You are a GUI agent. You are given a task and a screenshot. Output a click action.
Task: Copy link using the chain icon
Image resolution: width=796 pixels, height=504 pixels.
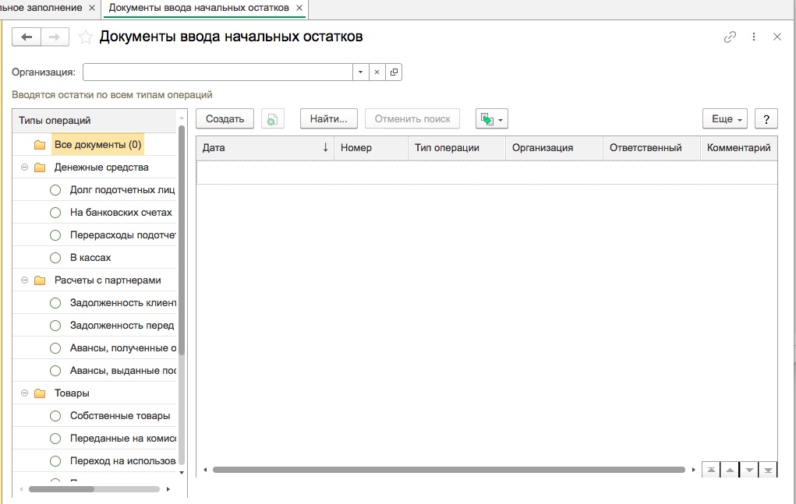730,37
